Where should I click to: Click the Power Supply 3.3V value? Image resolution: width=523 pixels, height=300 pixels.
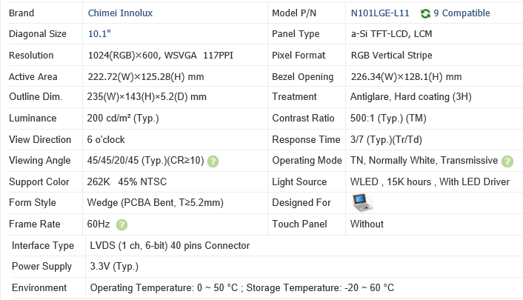pyautogui.click(x=113, y=267)
